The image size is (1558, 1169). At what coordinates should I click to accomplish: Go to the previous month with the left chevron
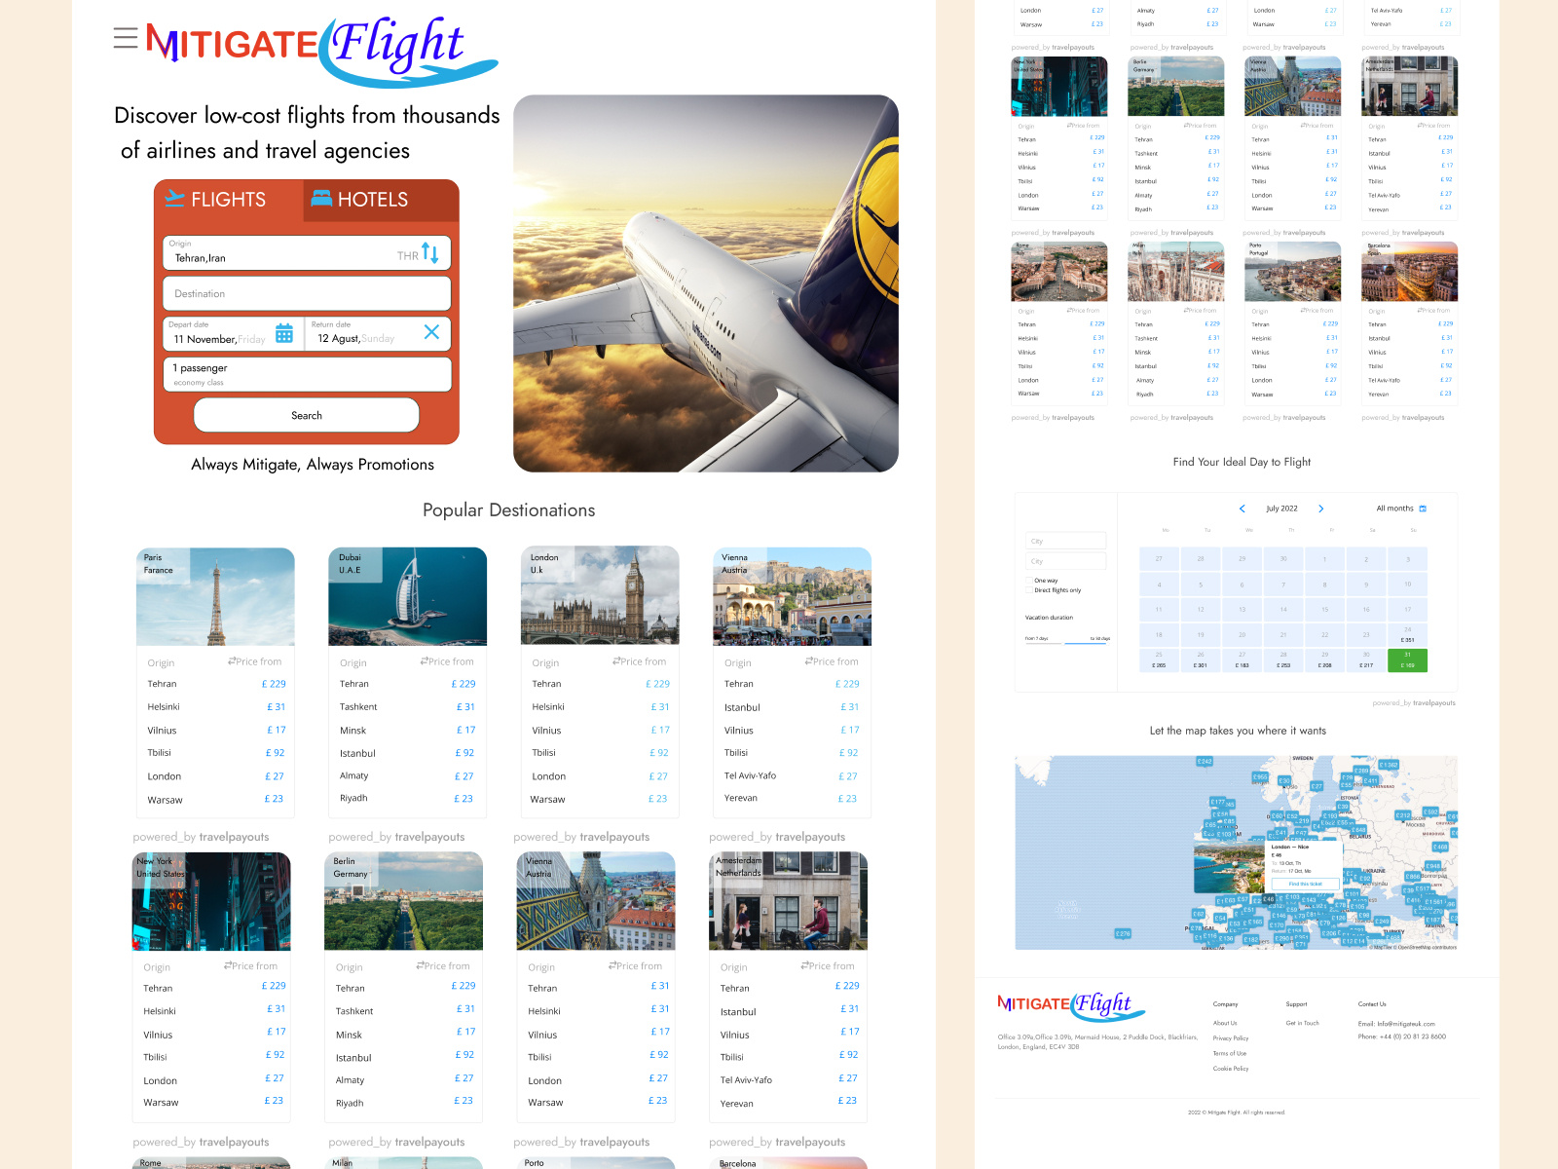pos(1243,509)
